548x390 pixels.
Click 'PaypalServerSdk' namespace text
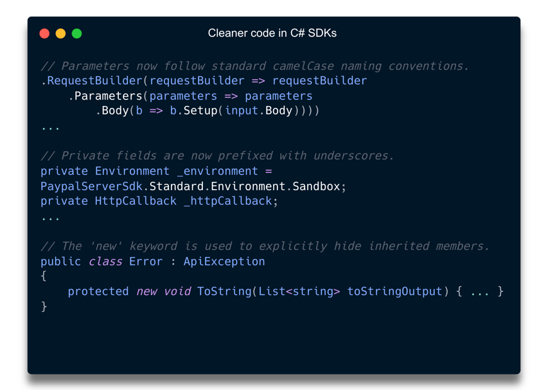pyautogui.click(x=92, y=186)
